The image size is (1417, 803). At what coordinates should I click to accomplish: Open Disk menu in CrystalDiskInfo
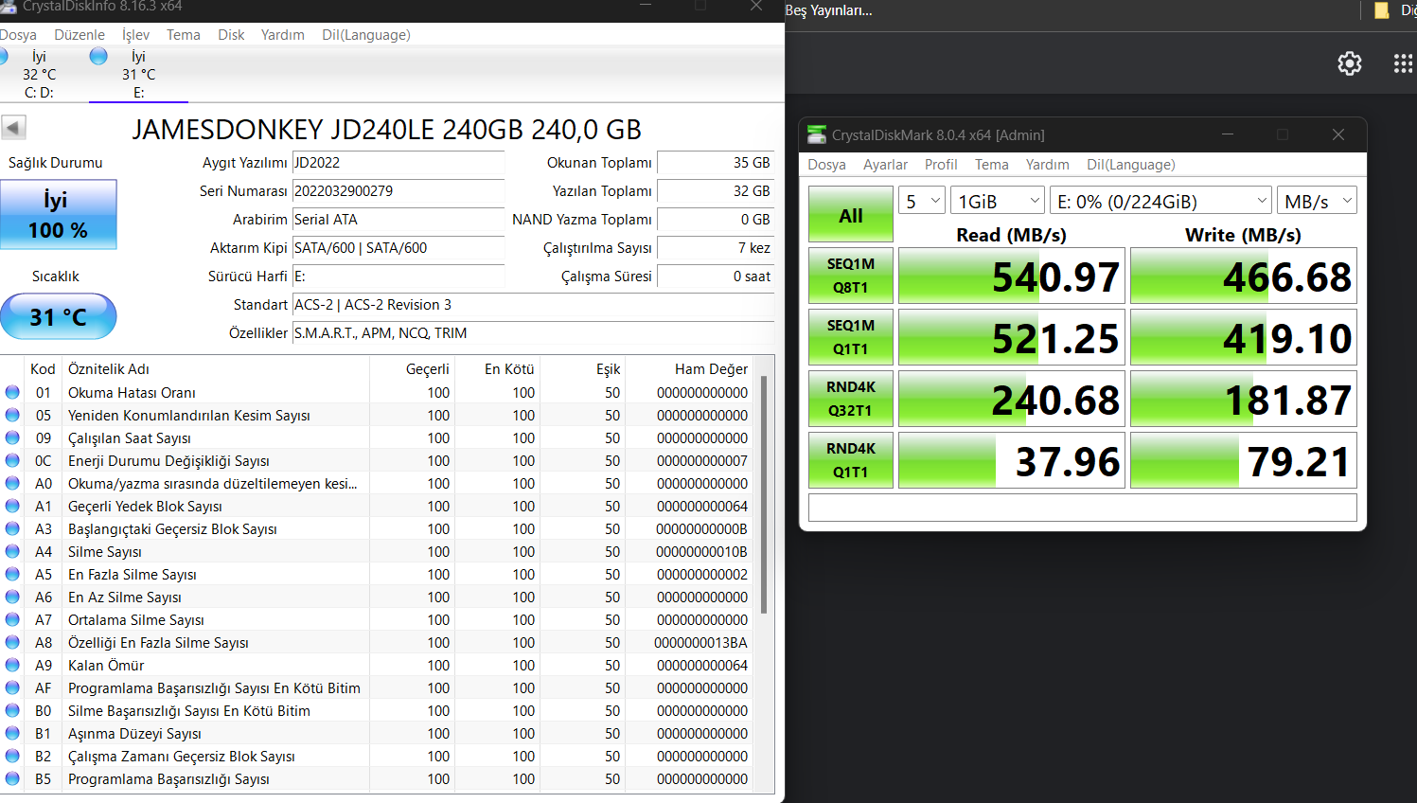(231, 35)
